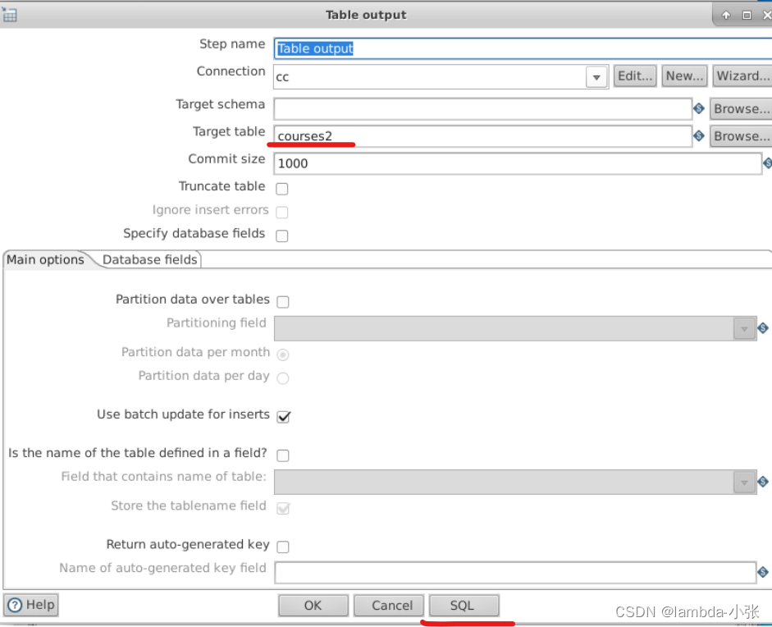Viewport: 772px width, 627px height.
Task: Switch to the Database fields tab
Action: [x=149, y=259]
